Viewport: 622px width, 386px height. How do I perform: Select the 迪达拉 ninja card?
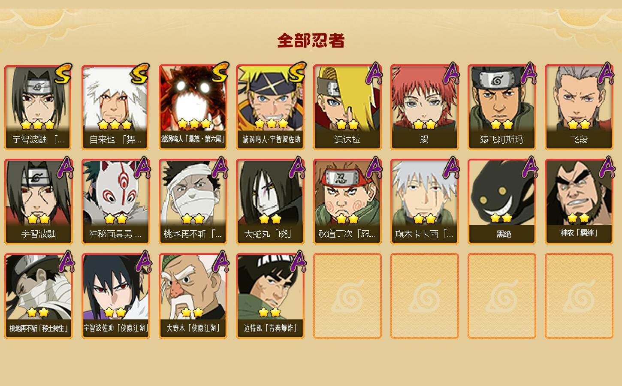[347, 107]
